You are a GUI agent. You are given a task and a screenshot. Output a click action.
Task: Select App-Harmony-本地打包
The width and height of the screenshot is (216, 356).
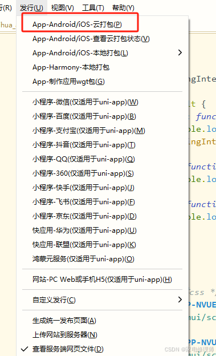coord(71,67)
